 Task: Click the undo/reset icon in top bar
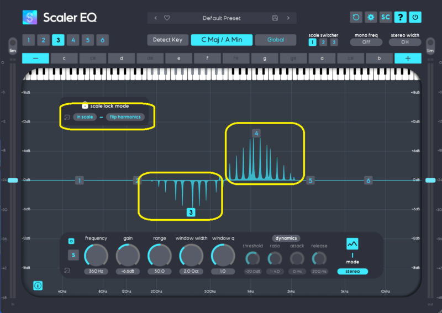click(356, 18)
